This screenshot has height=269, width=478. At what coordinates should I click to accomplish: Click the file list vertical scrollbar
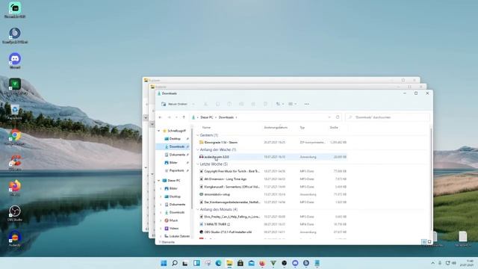tap(431, 180)
